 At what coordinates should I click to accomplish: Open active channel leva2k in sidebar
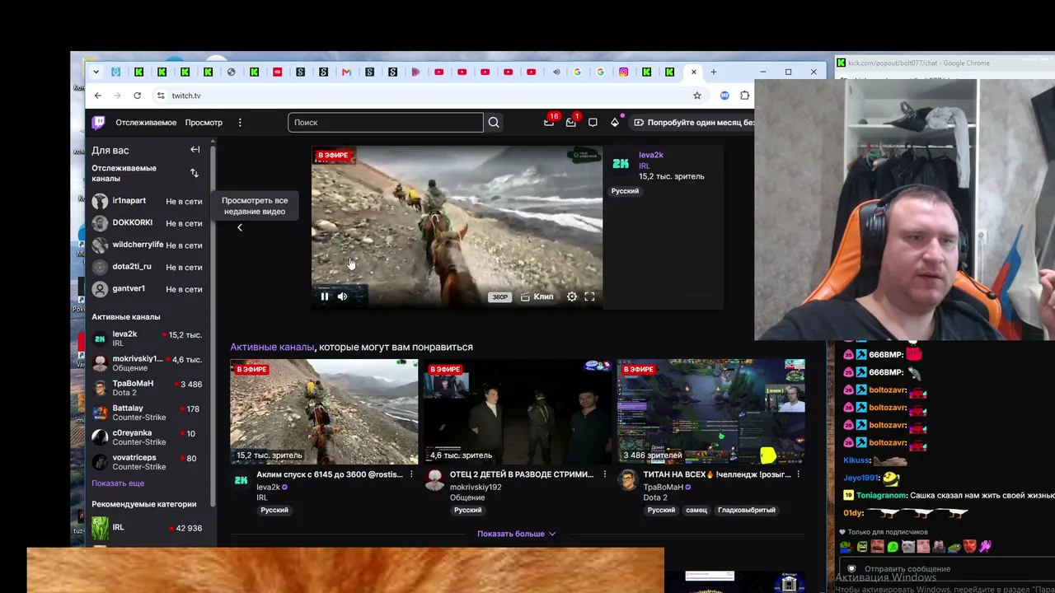pos(147,339)
